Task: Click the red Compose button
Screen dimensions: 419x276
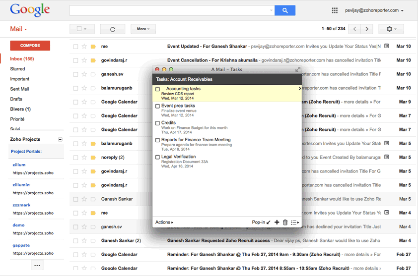Action: pos(30,46)
